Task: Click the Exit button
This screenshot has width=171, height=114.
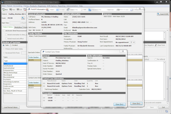Action: 163,107
